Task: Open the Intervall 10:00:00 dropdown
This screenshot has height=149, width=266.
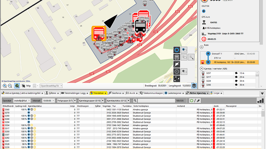Action: (48, 101)
